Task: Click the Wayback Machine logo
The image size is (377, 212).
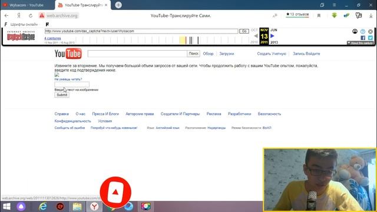Action: 21,36
